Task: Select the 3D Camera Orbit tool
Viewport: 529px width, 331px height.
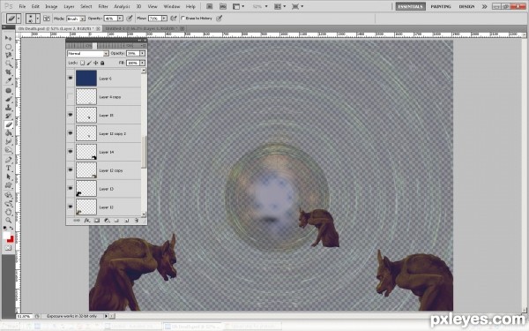Action: point(9,203)
